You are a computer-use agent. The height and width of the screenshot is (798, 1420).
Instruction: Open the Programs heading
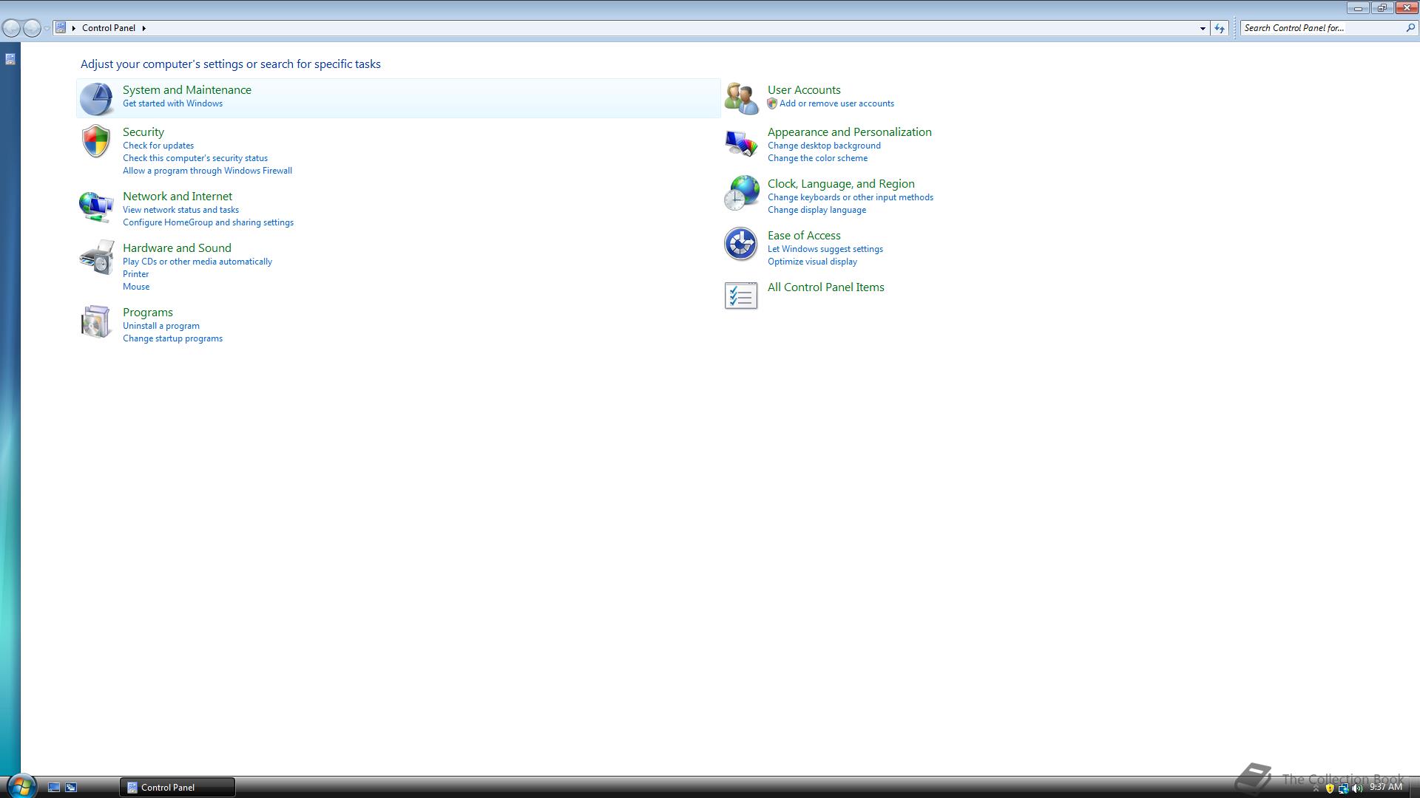(x=148, y=312)
